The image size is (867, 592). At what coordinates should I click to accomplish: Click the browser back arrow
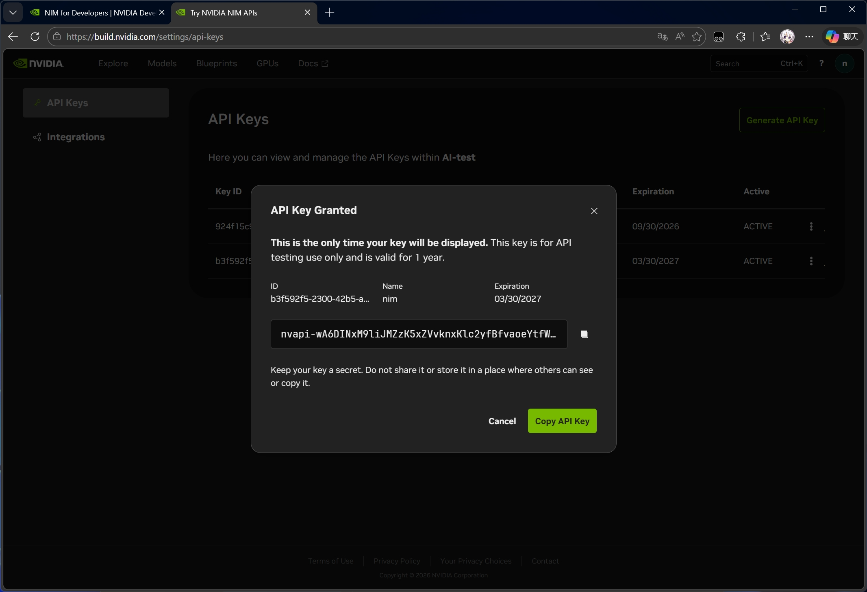[13, 37]
